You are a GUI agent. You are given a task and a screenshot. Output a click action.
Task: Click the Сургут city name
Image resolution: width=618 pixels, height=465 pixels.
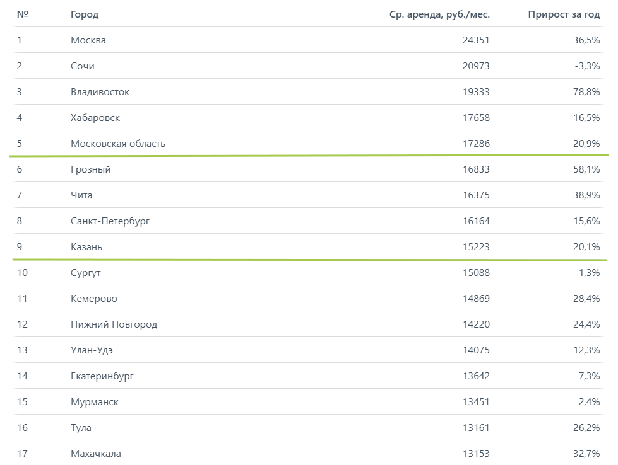(86, 273)
